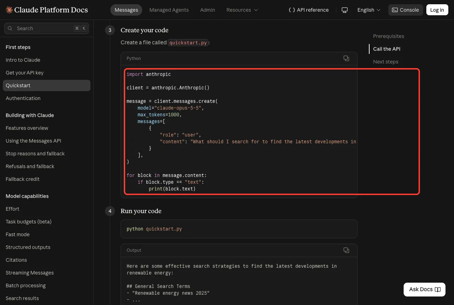454x305 pixels.
Task: Go to Get your API key
Action: coord(24,73)
